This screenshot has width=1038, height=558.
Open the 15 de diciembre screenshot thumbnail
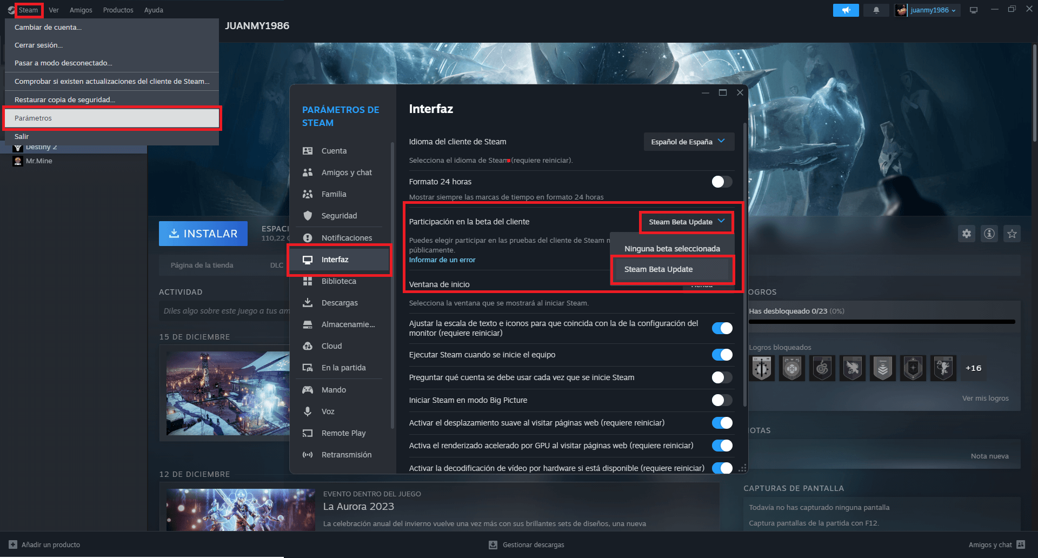[228, 393]
